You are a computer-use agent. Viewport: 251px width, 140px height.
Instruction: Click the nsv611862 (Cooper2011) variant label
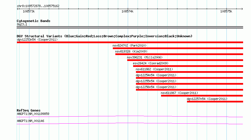(154, 69)
